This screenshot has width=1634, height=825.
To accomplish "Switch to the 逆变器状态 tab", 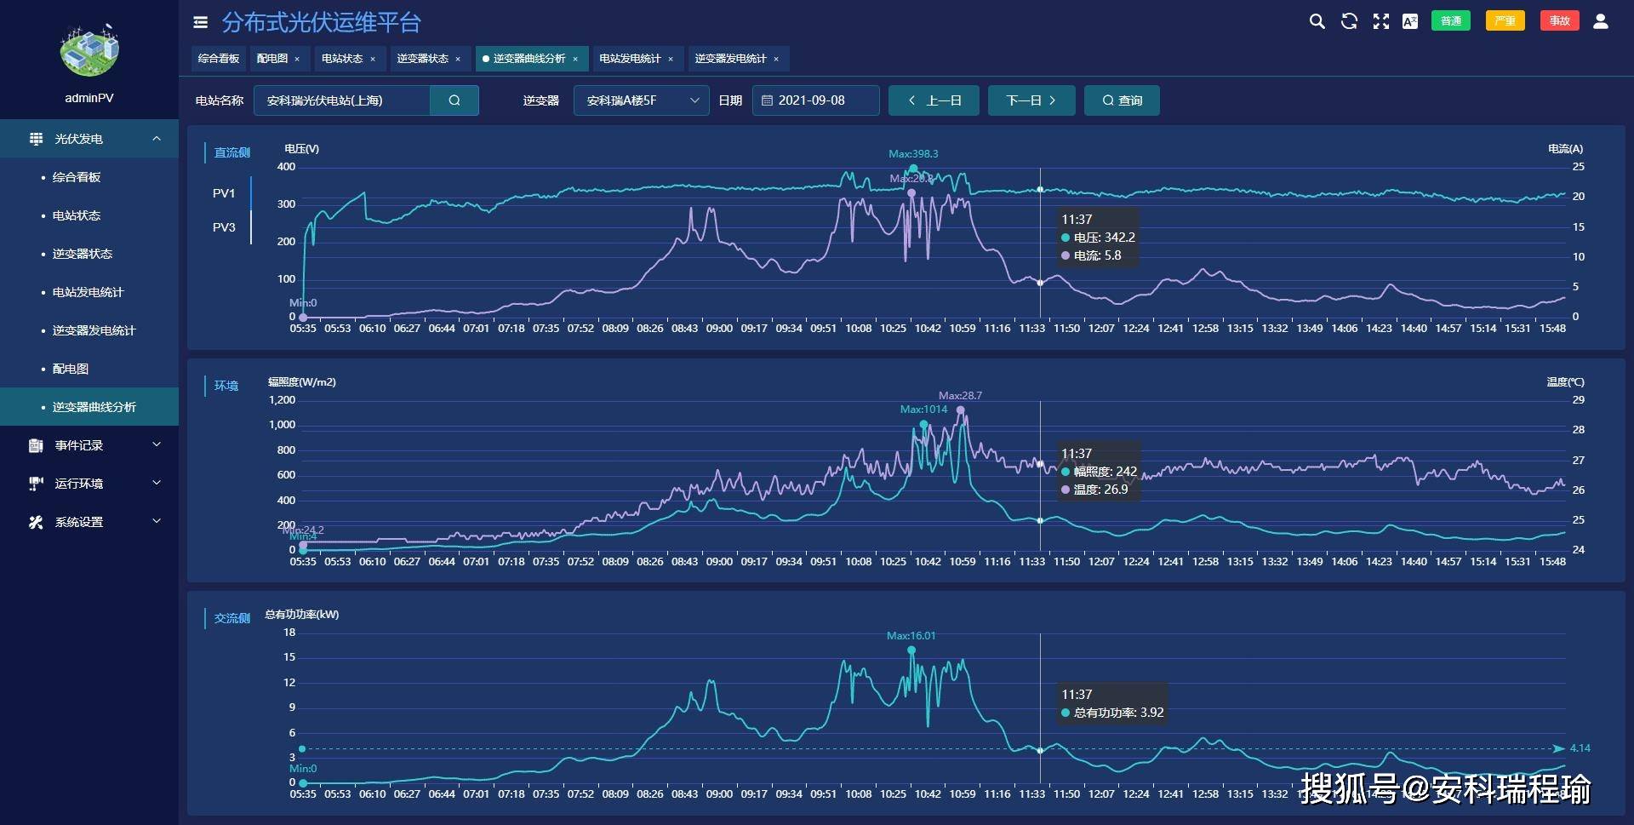I will [x=422, y=59].
